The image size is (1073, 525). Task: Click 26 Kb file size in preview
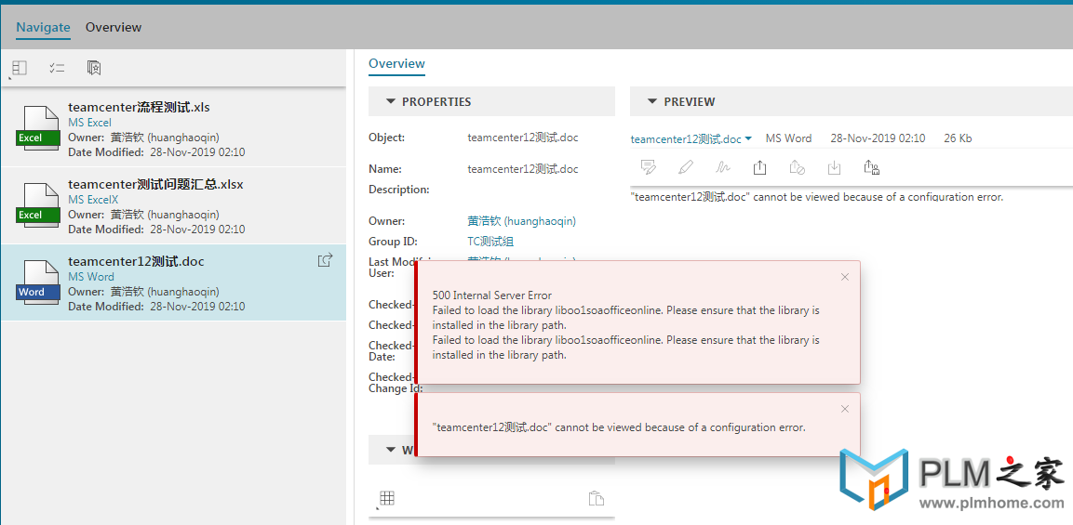coord(958,138)
